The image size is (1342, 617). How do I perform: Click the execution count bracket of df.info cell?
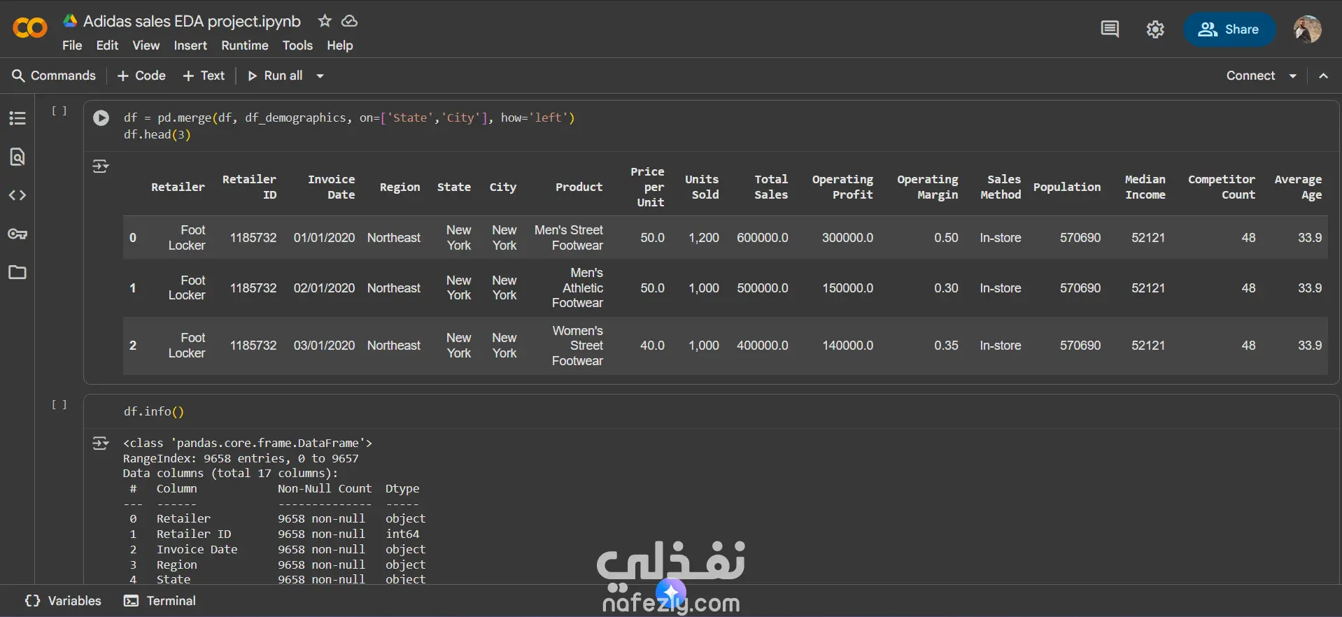coord(59,404)
